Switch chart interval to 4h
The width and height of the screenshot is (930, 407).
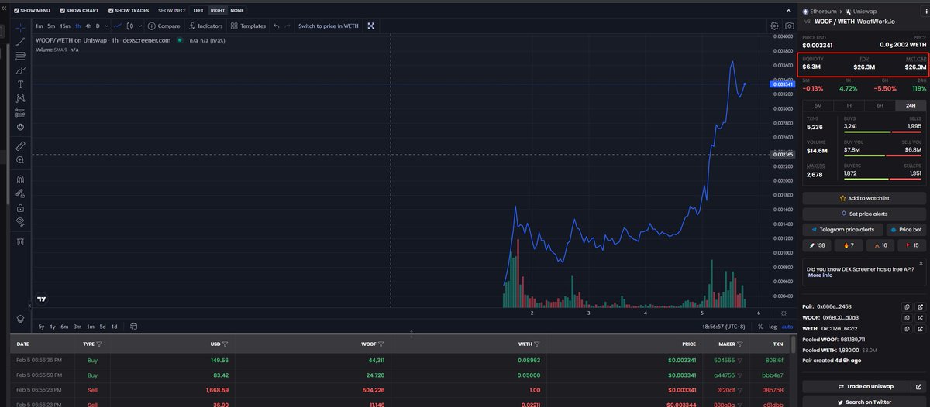[x=88, y=26]
